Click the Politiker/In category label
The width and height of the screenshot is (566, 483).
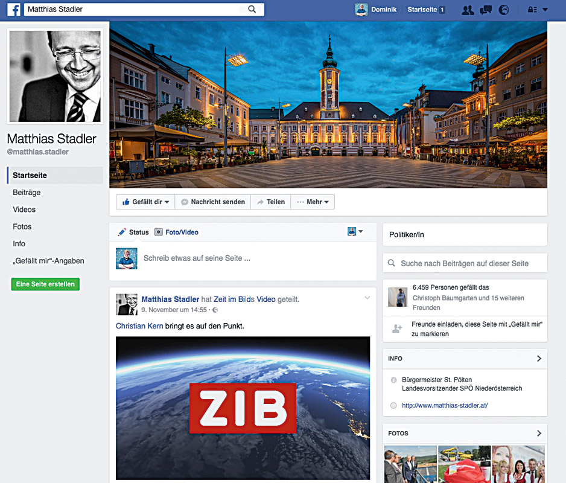tap(407, 234)
